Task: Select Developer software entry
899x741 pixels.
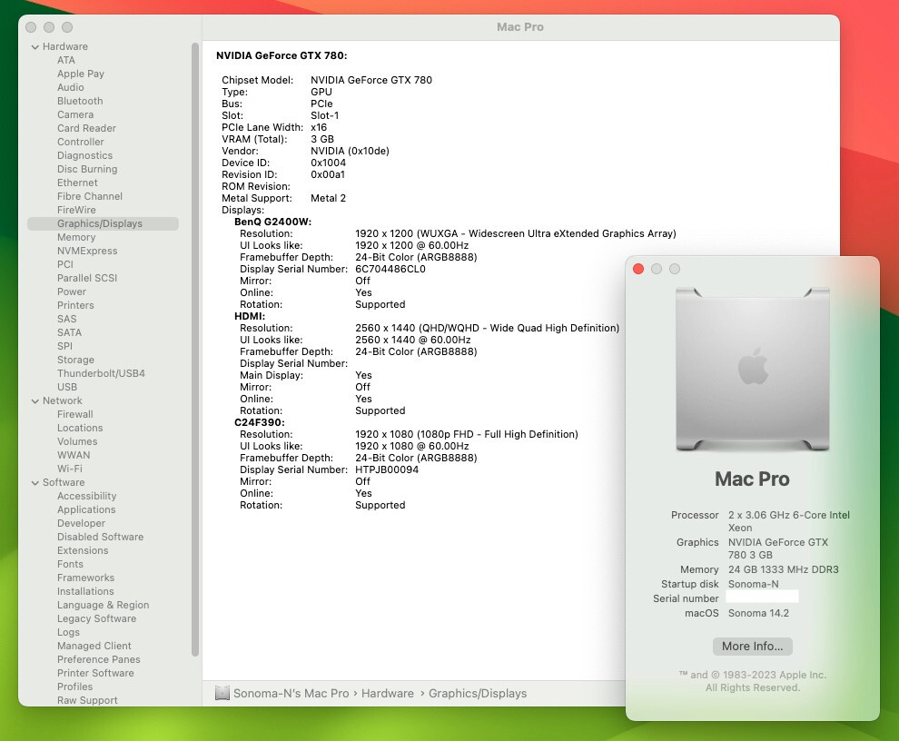Action: tap(81, 524)
